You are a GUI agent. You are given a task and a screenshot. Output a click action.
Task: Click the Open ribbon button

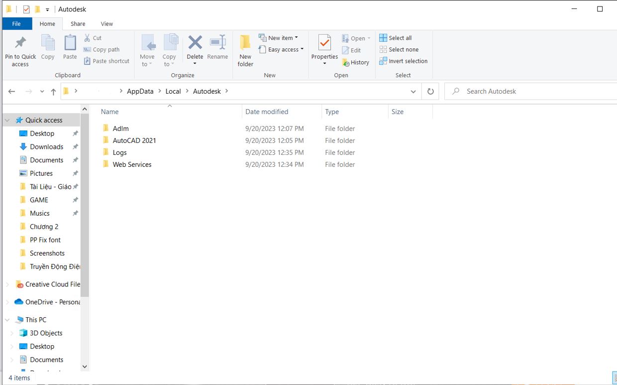(356, 38)
